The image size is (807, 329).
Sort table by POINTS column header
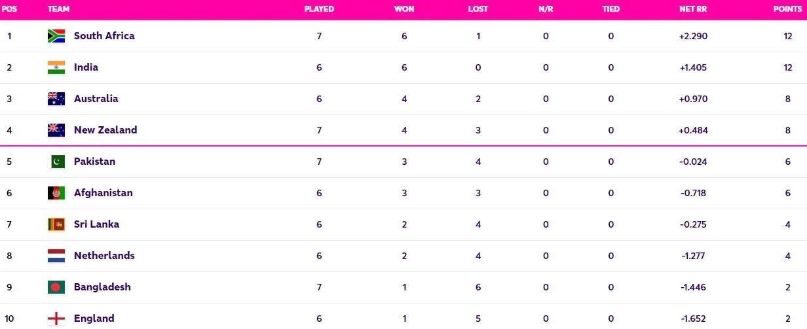pyautogui.click(x=788, y=9)
